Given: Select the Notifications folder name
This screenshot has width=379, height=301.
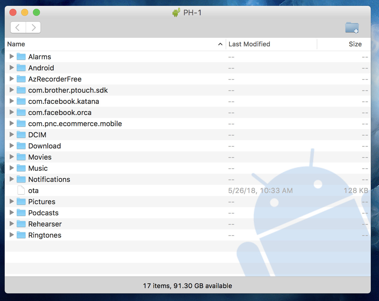Looking at the screenshot, I should pyautogui.click(x=49, y=179).
